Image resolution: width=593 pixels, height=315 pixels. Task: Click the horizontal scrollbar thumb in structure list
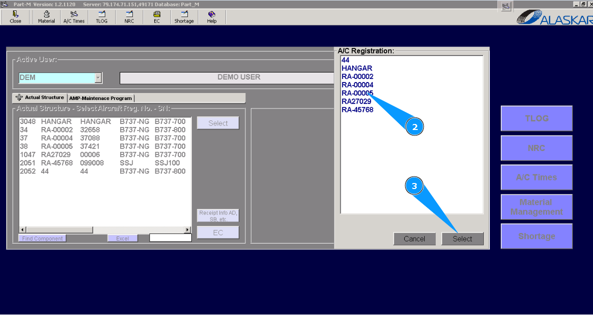pos(60,229)
